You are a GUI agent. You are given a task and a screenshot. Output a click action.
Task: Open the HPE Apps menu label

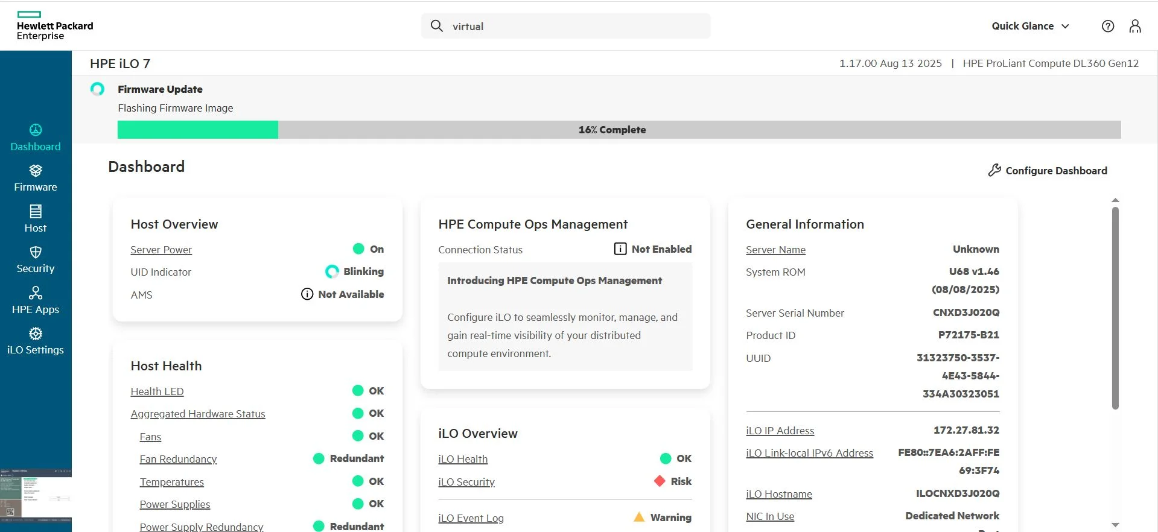pyautogui.click(x=36, y=309)
